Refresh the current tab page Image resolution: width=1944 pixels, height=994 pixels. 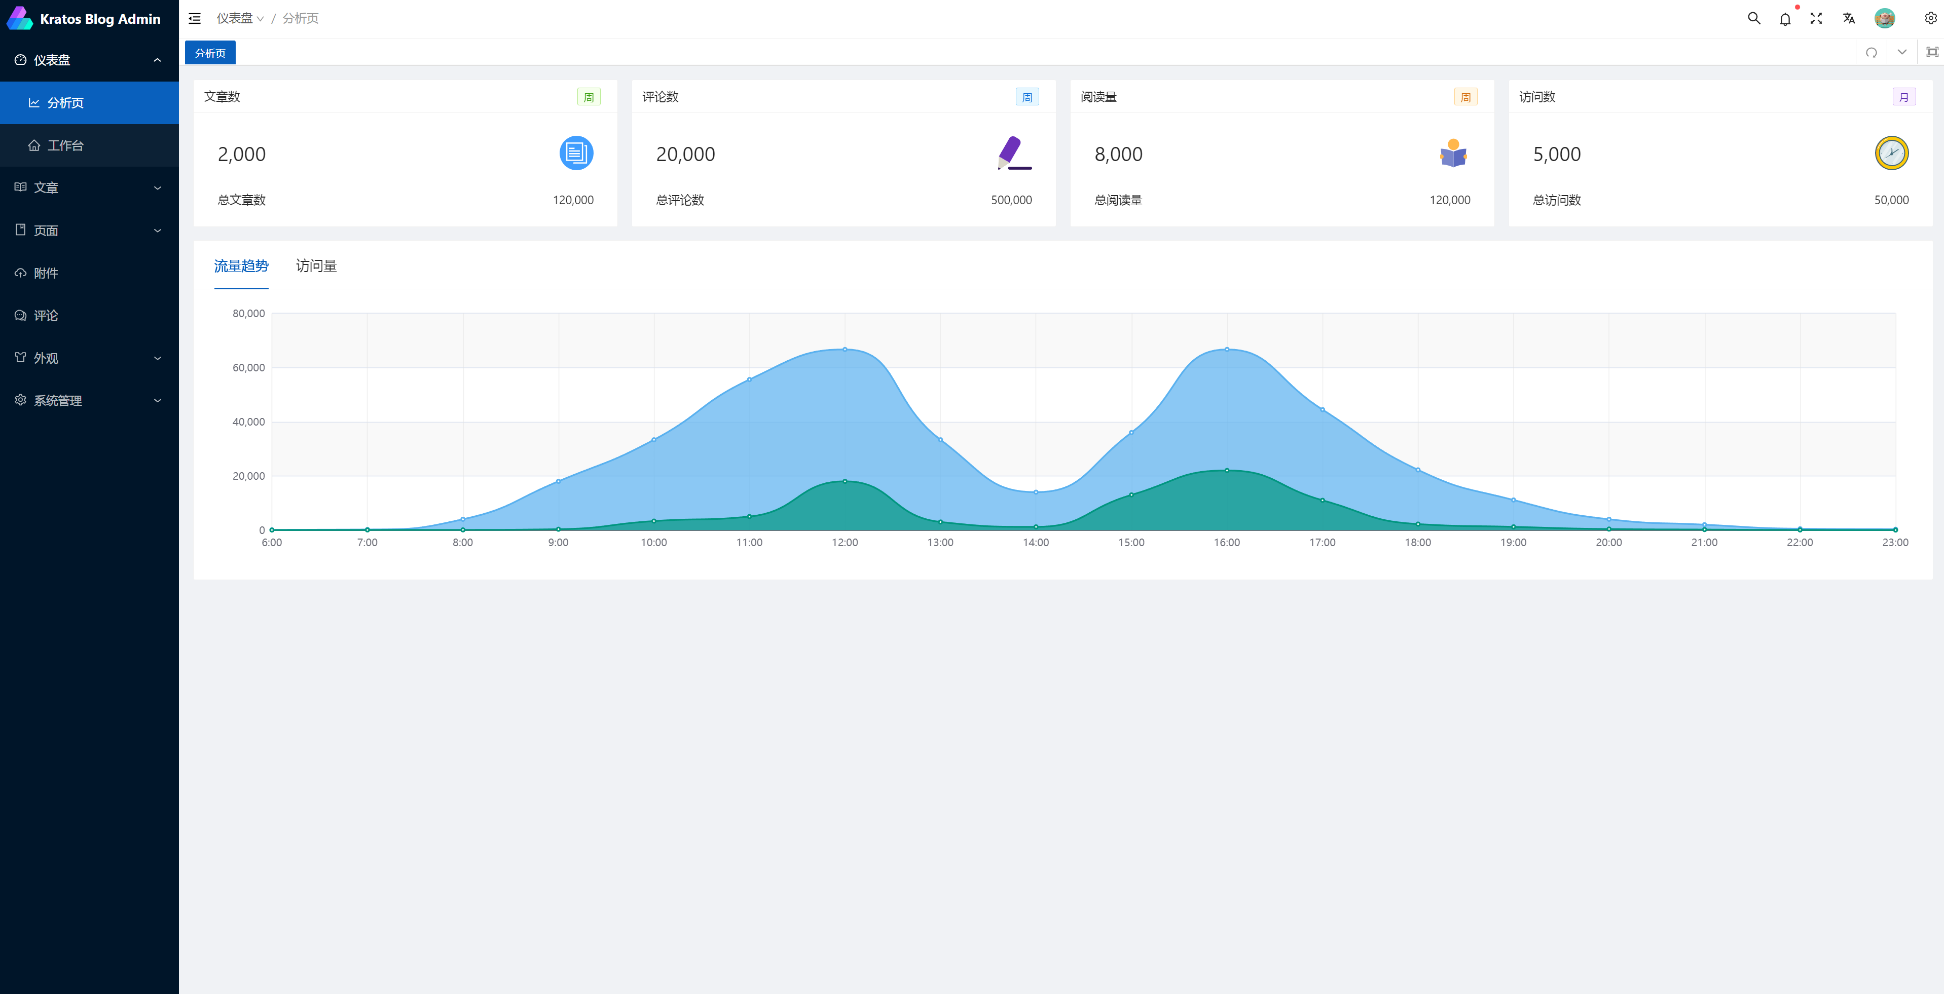(x=1872, y=53)
